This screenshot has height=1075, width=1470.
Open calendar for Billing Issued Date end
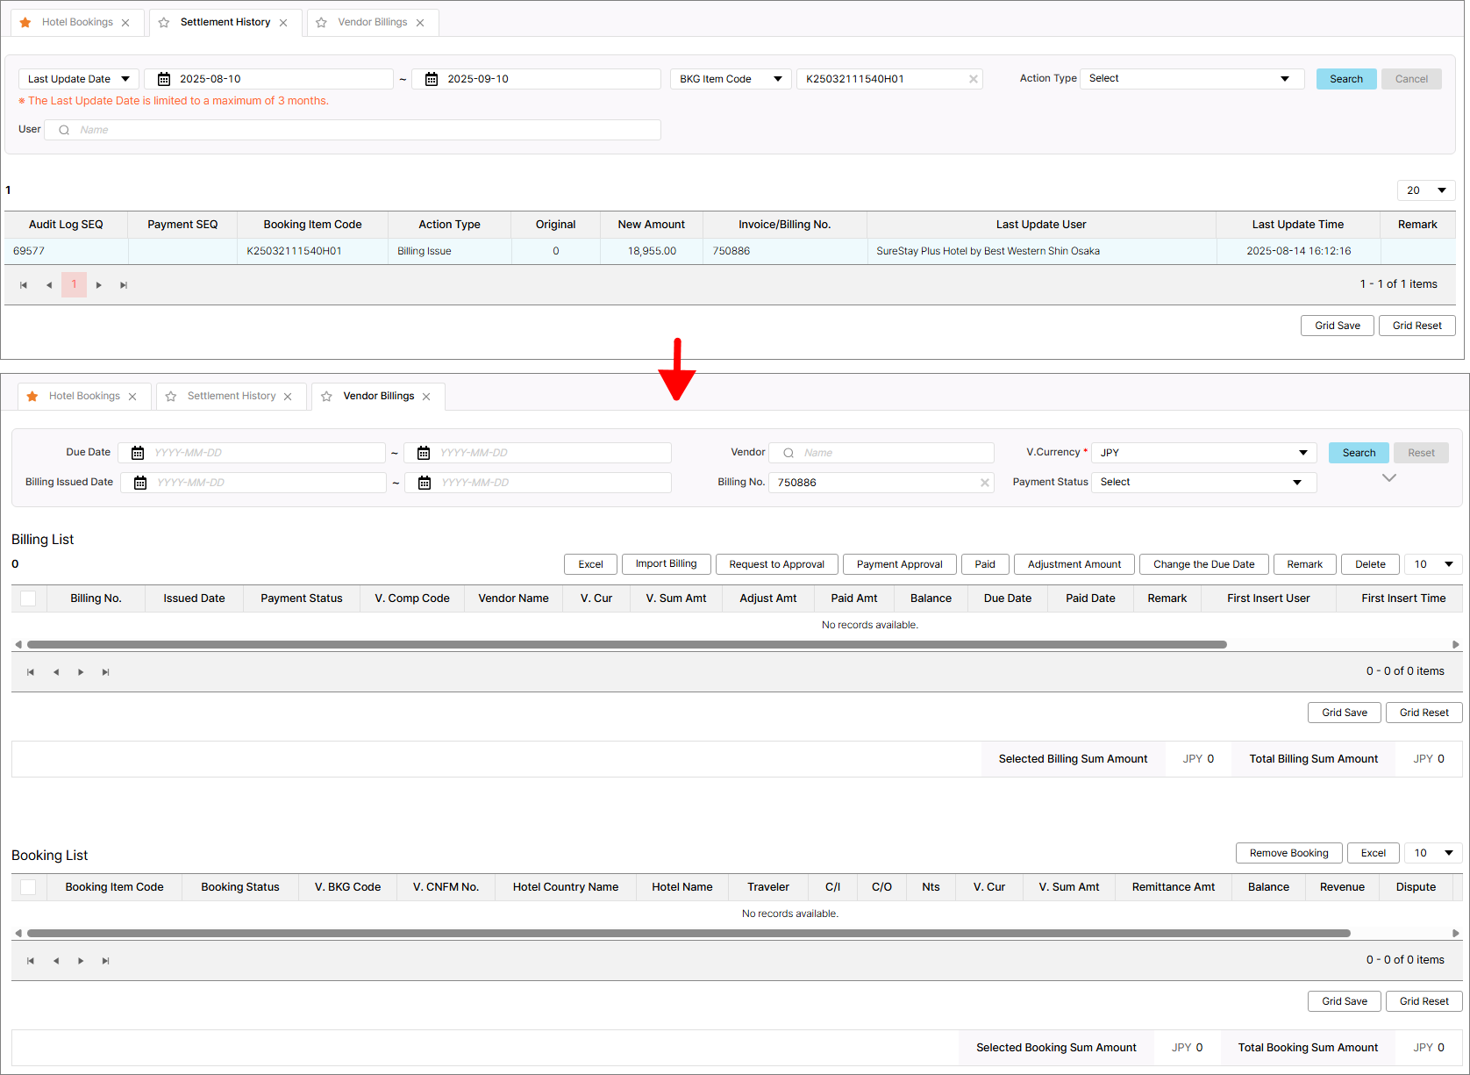pyautogui.click(x=425, y=483)
